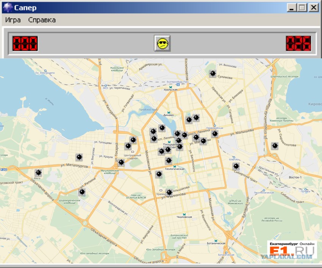Viewport: 322px width, 268px height.
Task: Click the Шарташ rail stop icon
Action: point(234,157)
